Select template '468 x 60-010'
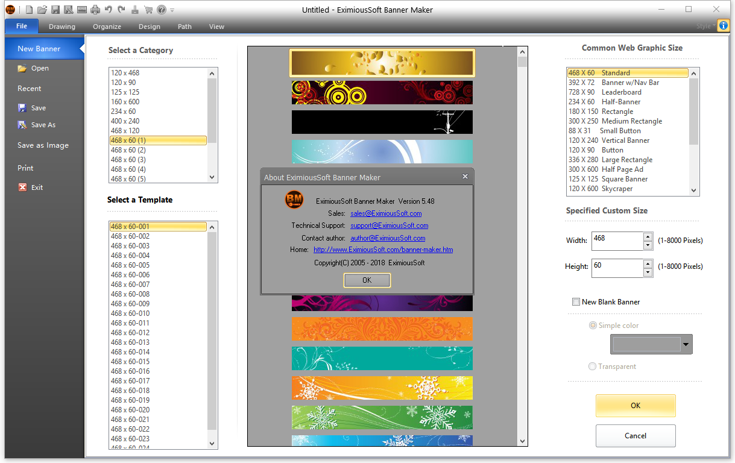Viewport: 735px width, 463px height. [x=158, y=313]
